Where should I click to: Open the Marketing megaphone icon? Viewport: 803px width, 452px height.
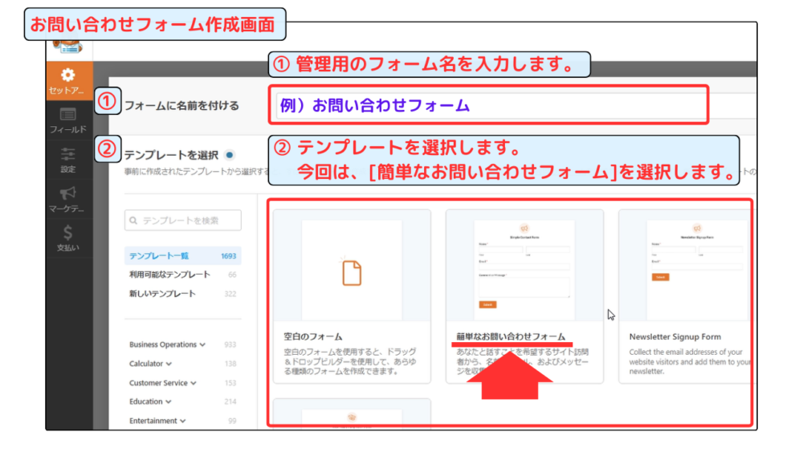(x=67, y=193)
